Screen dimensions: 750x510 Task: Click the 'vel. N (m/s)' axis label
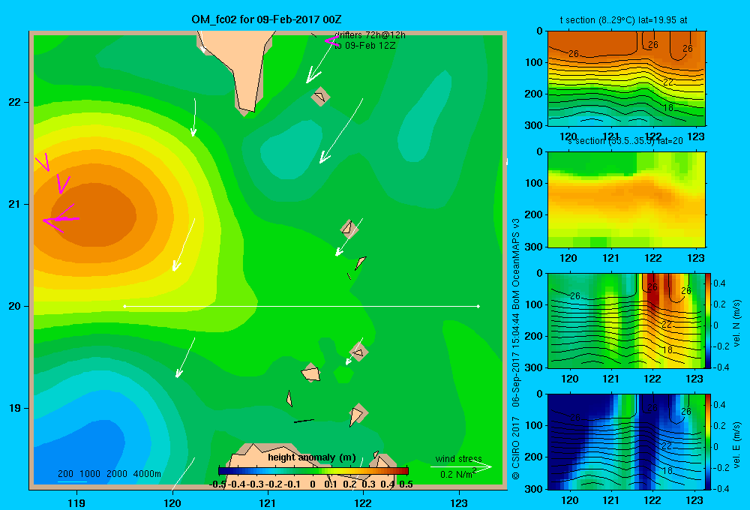pos(737,323)
